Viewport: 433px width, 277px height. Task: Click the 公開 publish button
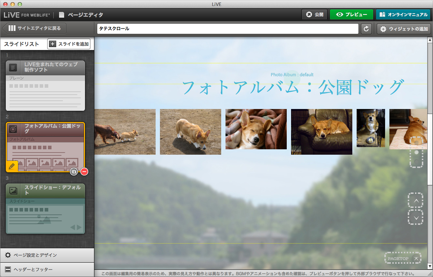[x=314, y=15]
